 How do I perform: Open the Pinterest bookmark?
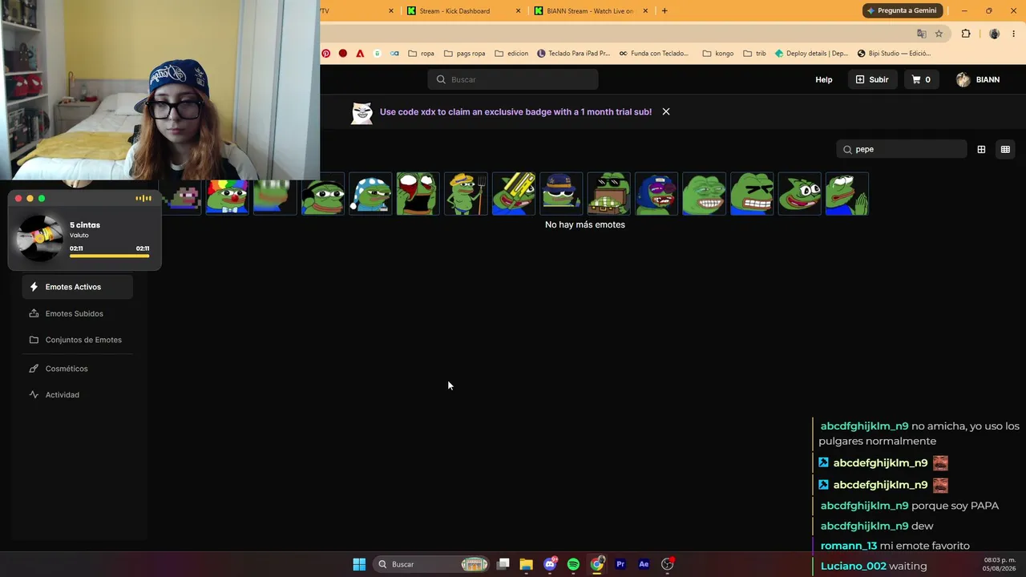(x=326, y=54)
